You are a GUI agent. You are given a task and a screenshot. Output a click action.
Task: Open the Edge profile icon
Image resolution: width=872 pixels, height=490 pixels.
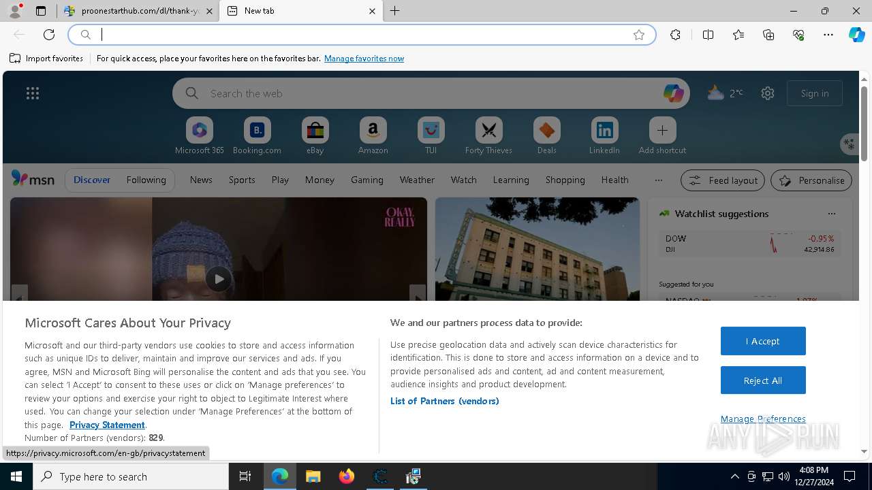[x=14, y=11]
